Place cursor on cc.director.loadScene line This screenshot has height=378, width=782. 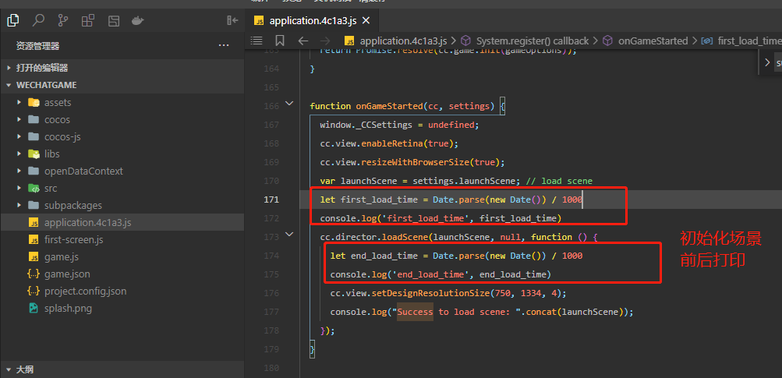pyautogui.click(x=458, y=237)
